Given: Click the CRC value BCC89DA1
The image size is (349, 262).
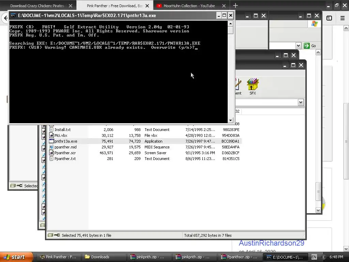Looking at the screenshot, I should 230,141.
